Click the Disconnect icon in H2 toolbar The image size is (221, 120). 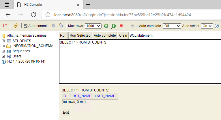(5, 25)
